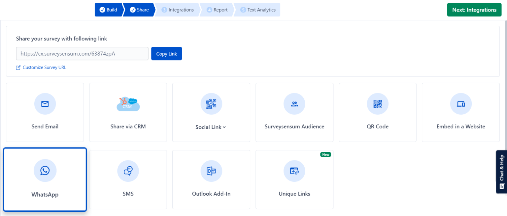Open the Outlook Add-In icon

pos(211,171)
